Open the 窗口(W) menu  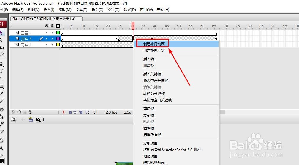click(147, 10)
